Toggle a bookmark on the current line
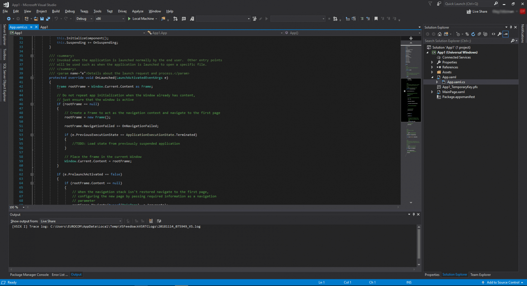 point(376,18)
